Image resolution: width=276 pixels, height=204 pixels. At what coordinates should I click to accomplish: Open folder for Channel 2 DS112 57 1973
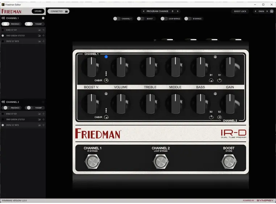coord(39,125)
